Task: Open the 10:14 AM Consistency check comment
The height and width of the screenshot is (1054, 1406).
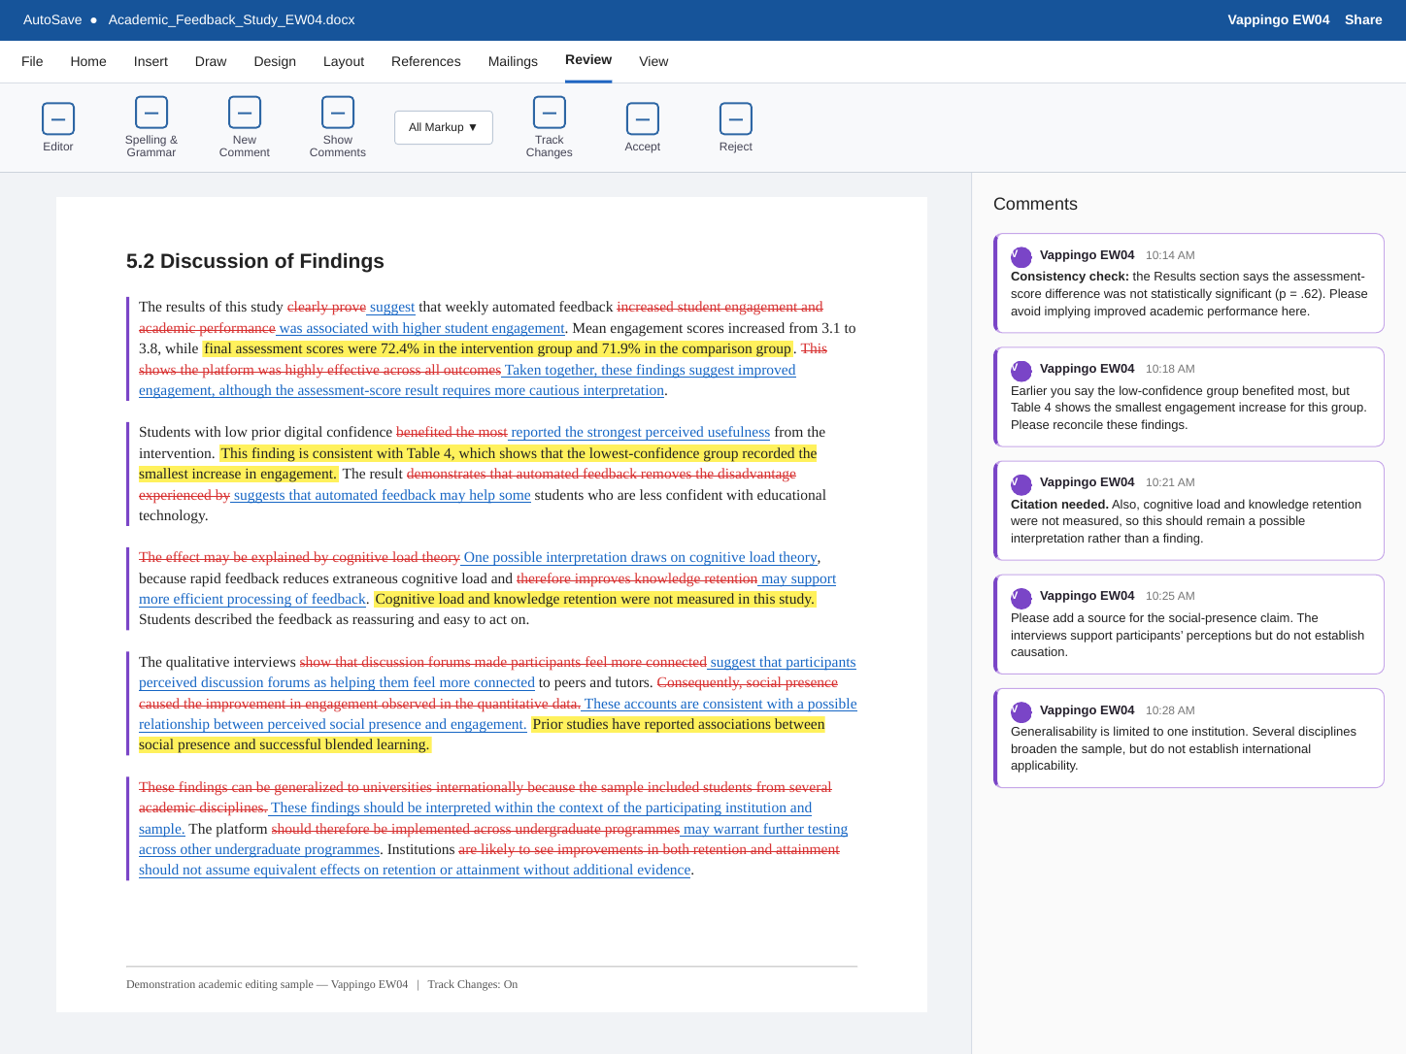Action: (1188, 283)
